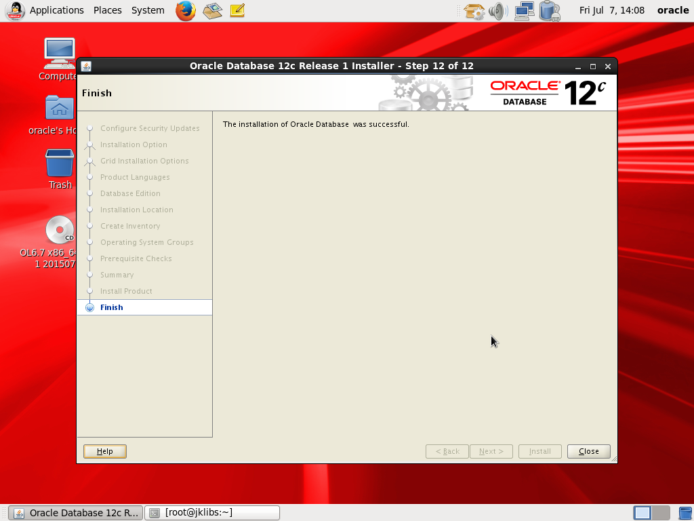Select the Database Edition step
Image resolution: width=694 pixels, height=521 pixels.
click(130, 193)
